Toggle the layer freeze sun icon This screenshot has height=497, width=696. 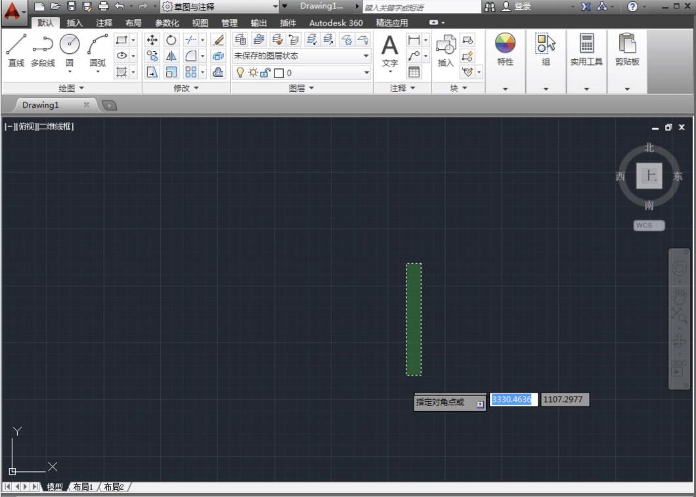[x=253, y=73]
